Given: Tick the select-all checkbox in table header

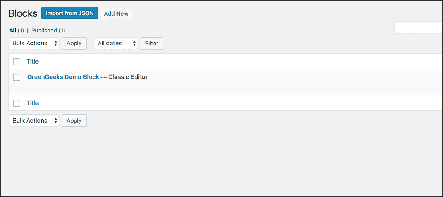Looking at the screenshot, I should click(17, 61).
